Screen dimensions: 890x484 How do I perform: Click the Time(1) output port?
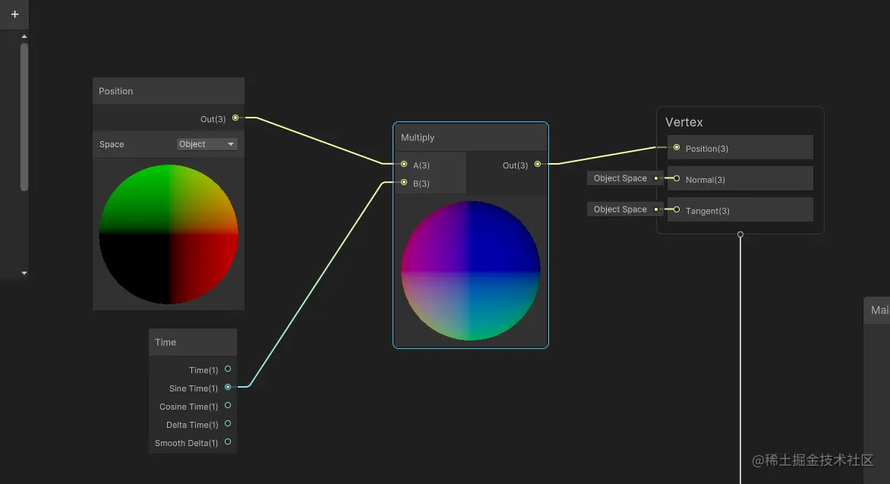(x=228, y=369)
